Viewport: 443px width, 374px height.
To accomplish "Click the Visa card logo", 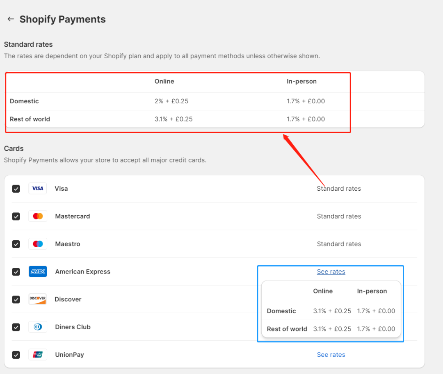I will coord(38,189).
